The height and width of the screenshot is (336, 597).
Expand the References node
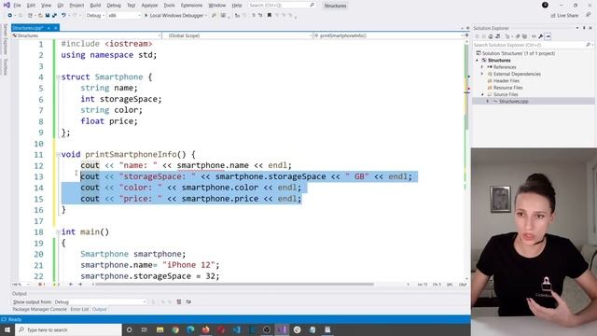[482, 67]
